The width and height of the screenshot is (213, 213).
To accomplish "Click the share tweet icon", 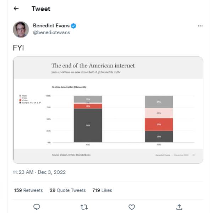I will [179, 207].
